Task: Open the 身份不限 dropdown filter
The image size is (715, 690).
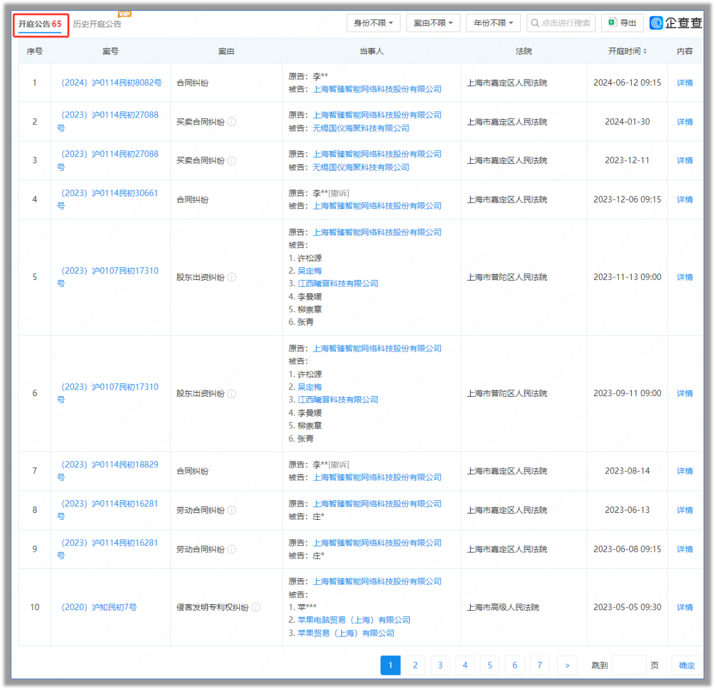Action: (x=373, y=23)
